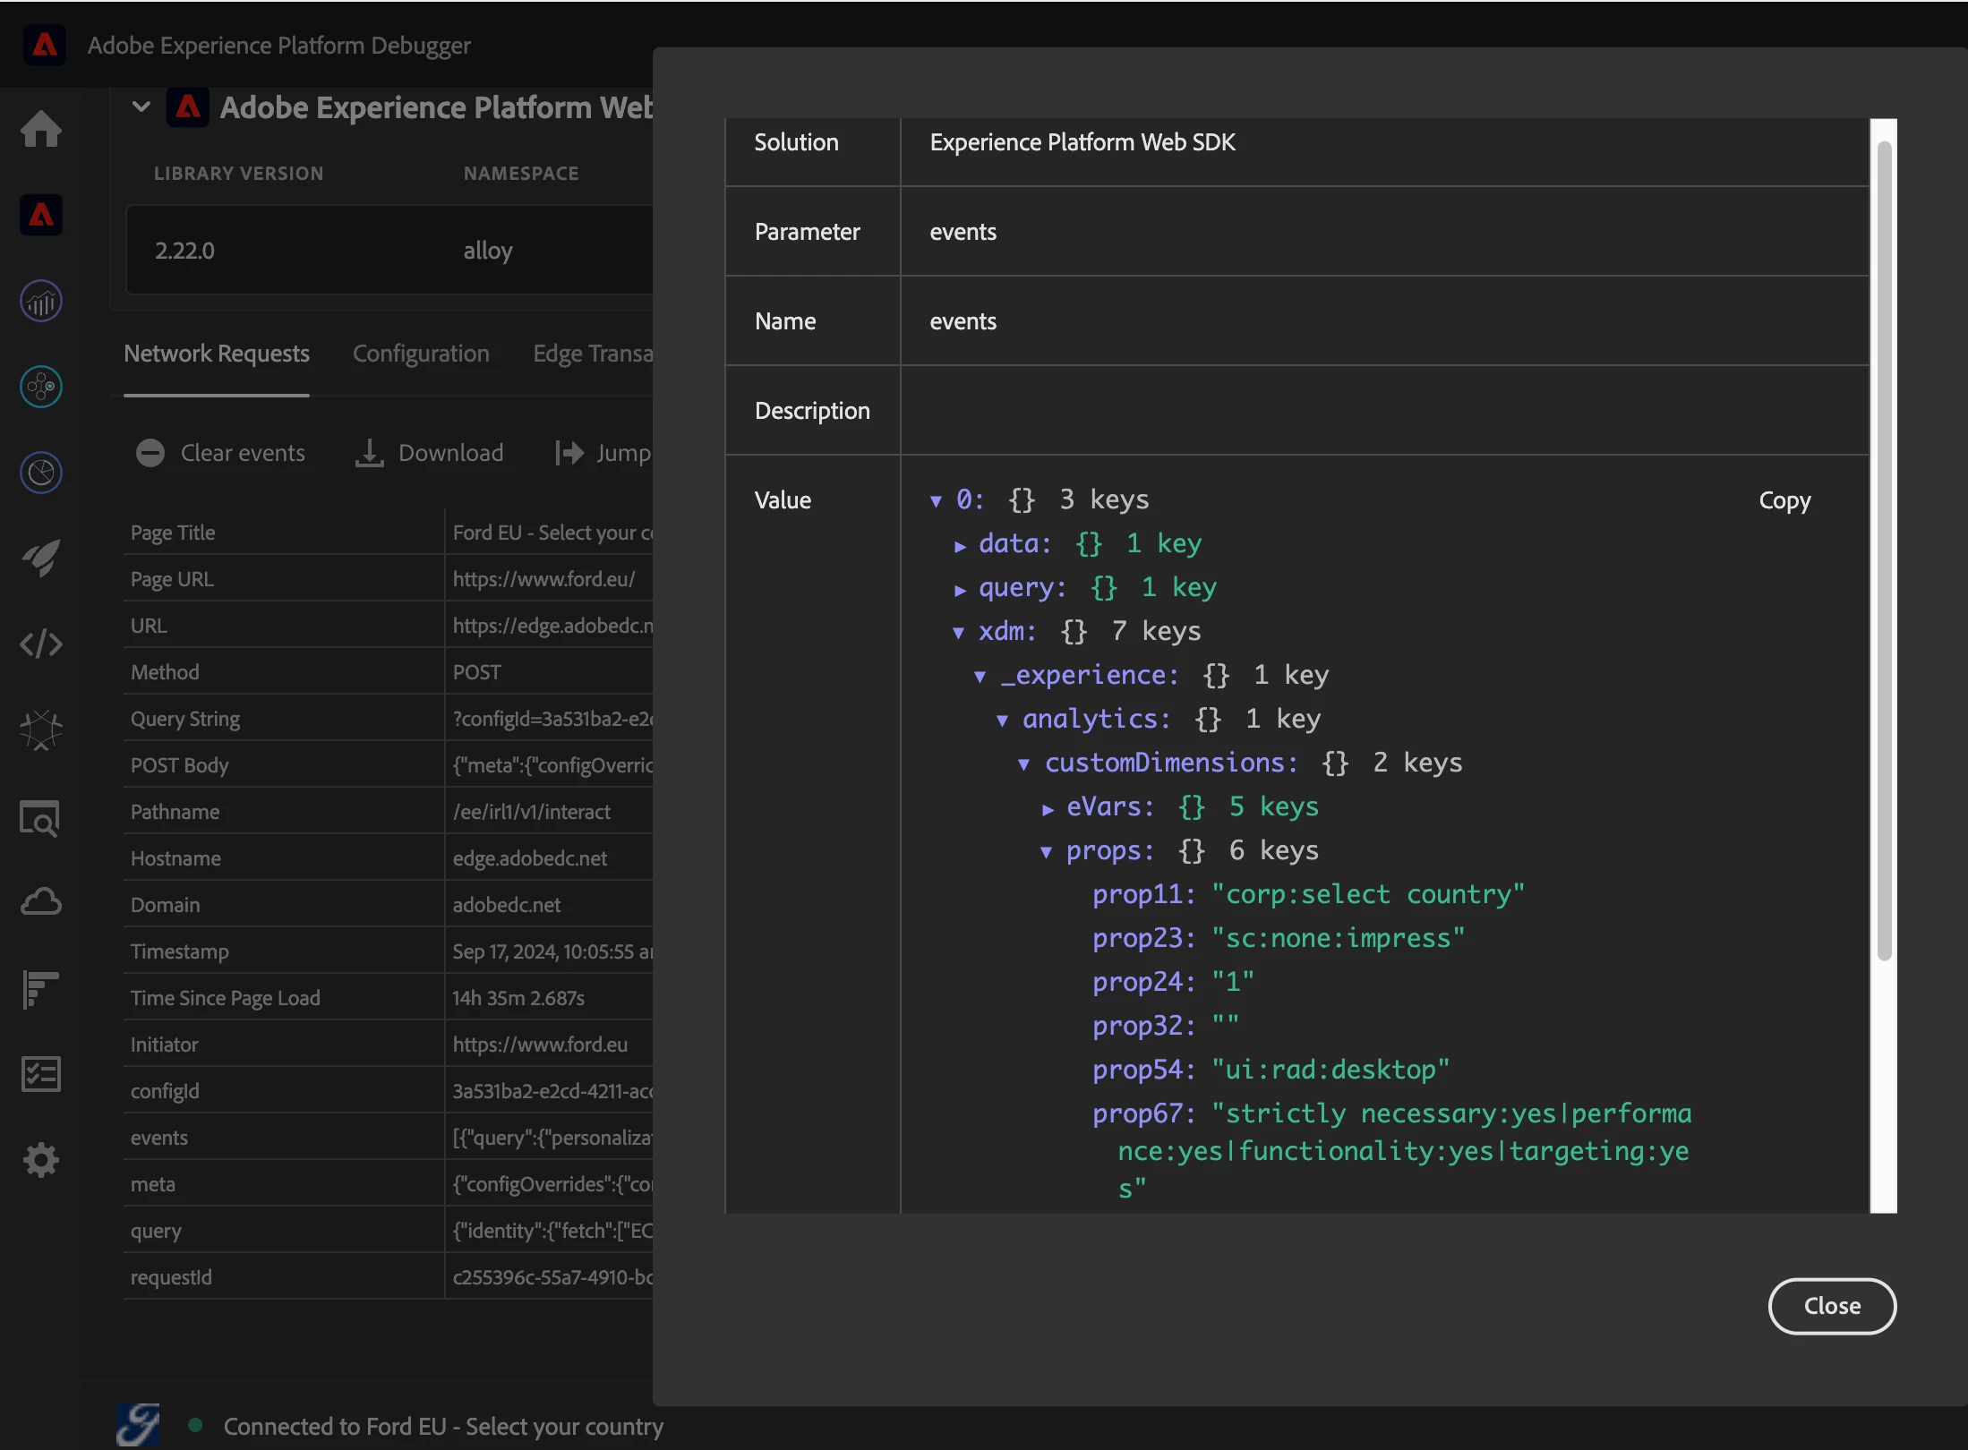
Task: Click the Copy value button
Action: pos(1784,500)
